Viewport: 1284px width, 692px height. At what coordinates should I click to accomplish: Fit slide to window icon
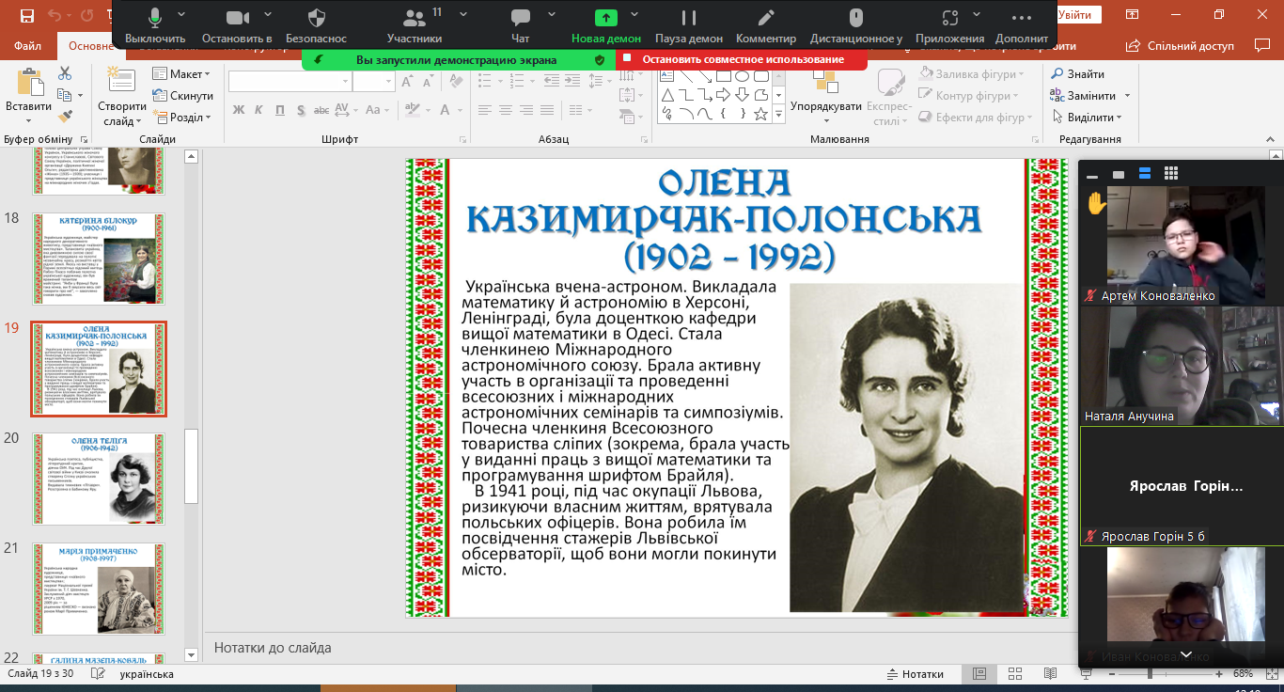pyautogui.click(x=1270, y=674)
